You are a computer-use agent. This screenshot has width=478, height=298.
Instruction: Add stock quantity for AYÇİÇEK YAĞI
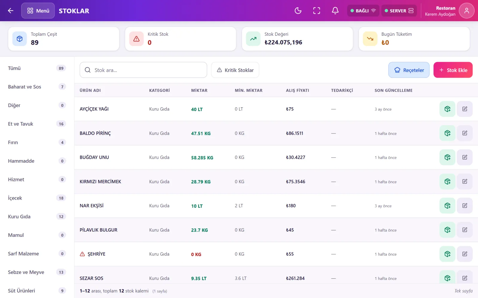(447, 109)
